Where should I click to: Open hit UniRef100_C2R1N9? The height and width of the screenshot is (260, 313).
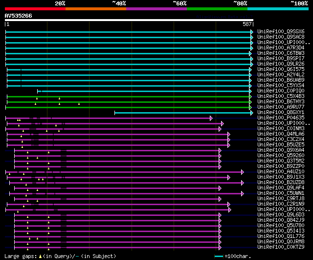point(281,204)
